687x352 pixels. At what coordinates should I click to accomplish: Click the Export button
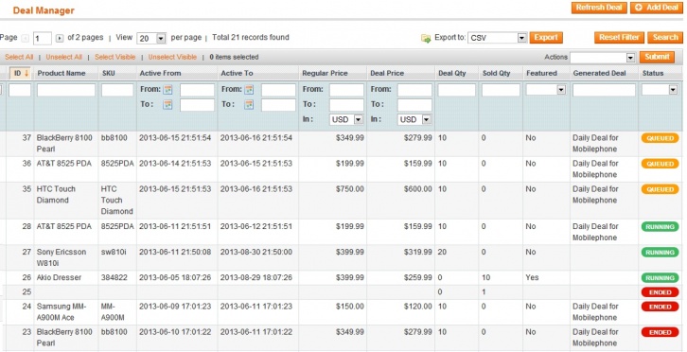point(546,38)
